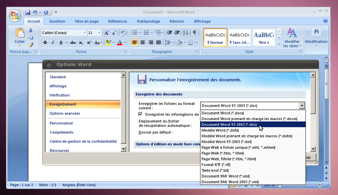Open Calibri font name dropdown
The image size is (338, 195).
pos(84,33)
